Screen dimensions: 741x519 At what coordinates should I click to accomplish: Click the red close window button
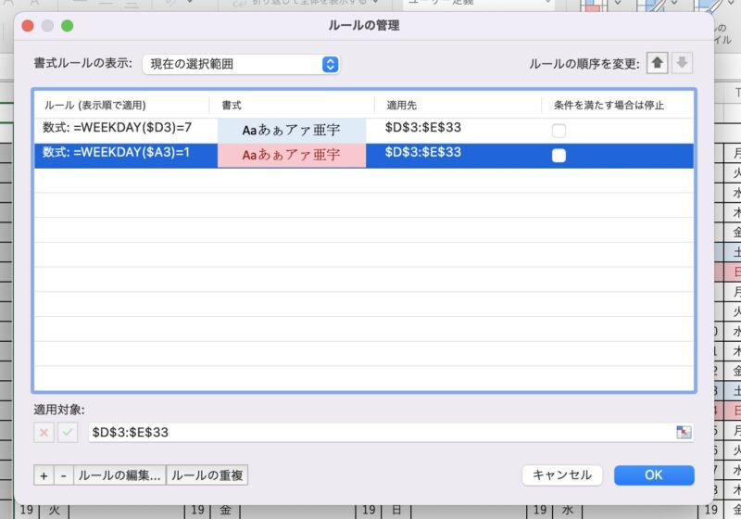pyautogui.click(x=28, y=26)
